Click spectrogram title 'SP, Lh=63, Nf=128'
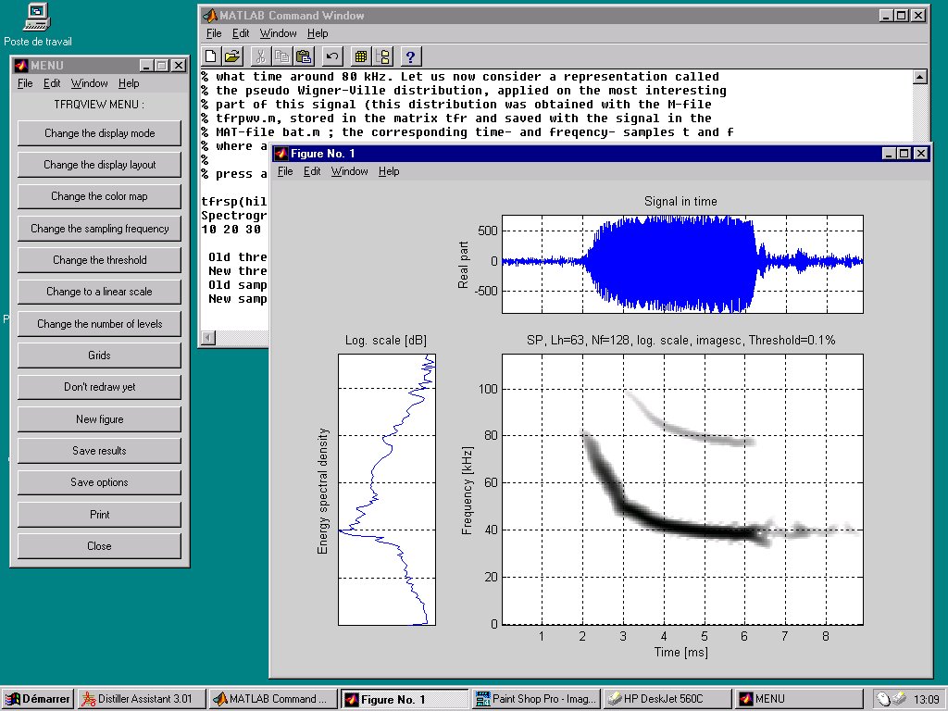This screenshot has width=948, height=711. pos(681,341)
